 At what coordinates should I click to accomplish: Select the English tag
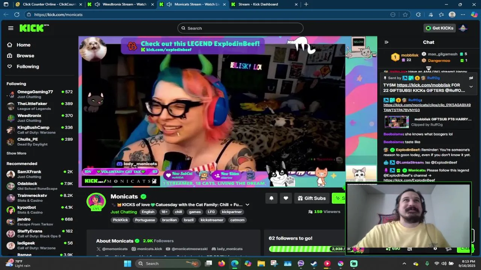coord(148,212)
